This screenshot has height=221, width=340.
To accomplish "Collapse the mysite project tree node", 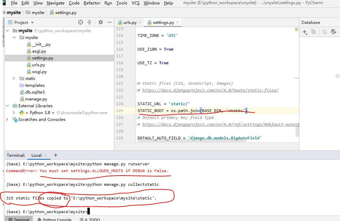I will [8, 30].
